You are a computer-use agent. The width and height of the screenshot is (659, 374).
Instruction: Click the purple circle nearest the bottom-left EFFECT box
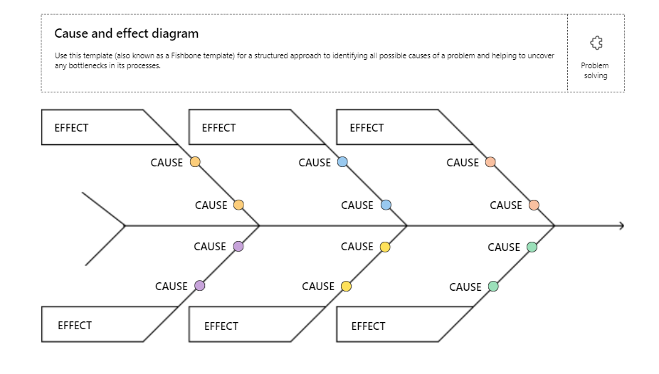coord(200,286)
